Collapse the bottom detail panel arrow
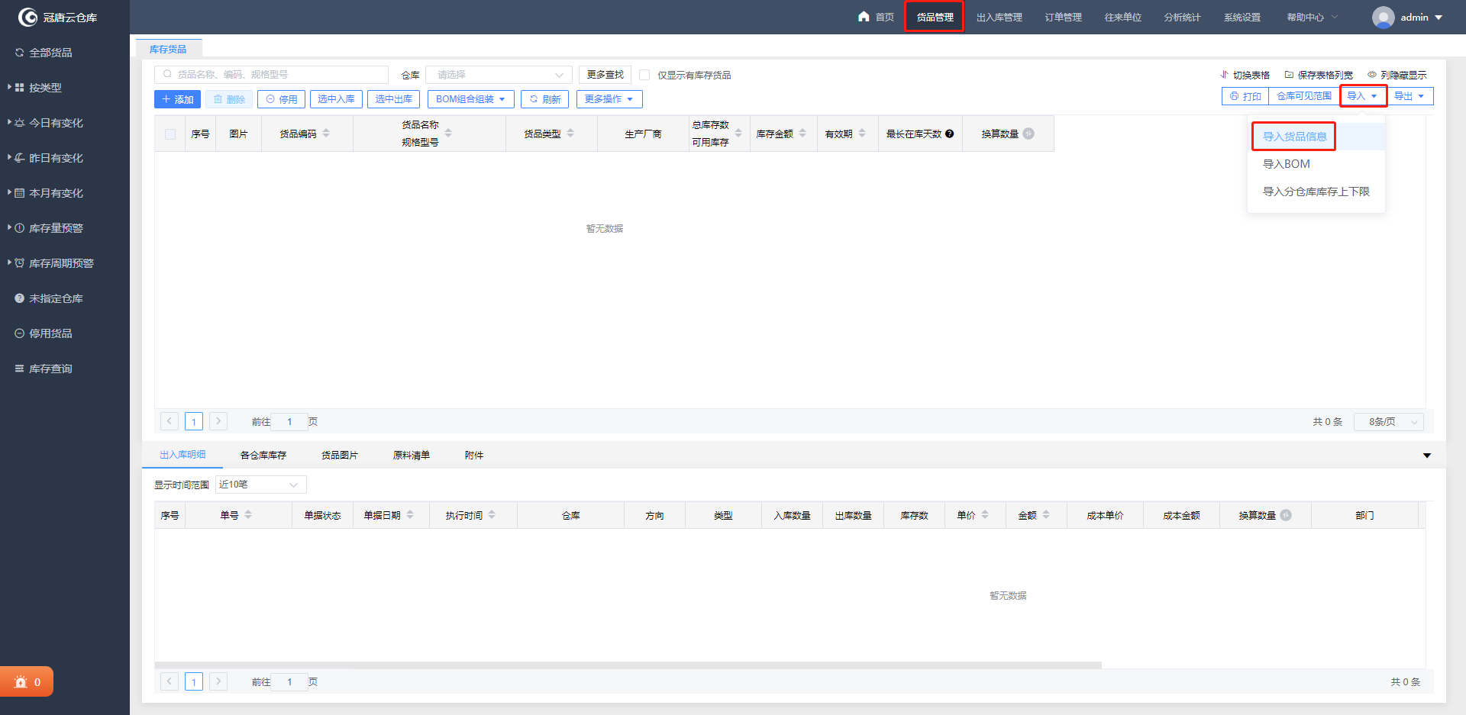Image resolution: width=1466 pixels, height=715 pixels. pyautogui.click(x=1427, y=456)
